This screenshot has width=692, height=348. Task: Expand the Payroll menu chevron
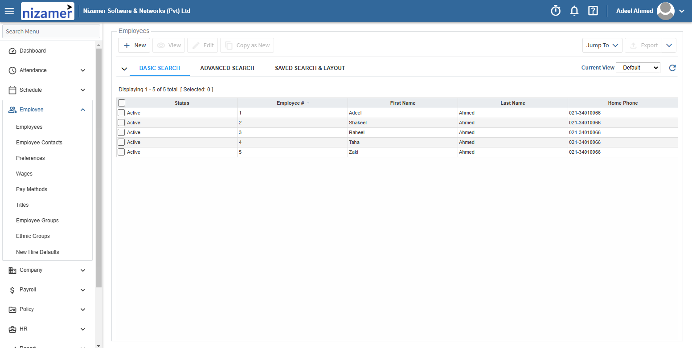point(83,290)
